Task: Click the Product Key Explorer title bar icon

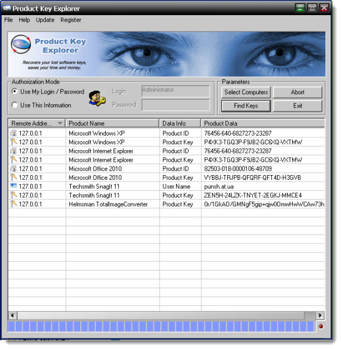Action: [x=6, y=8]
